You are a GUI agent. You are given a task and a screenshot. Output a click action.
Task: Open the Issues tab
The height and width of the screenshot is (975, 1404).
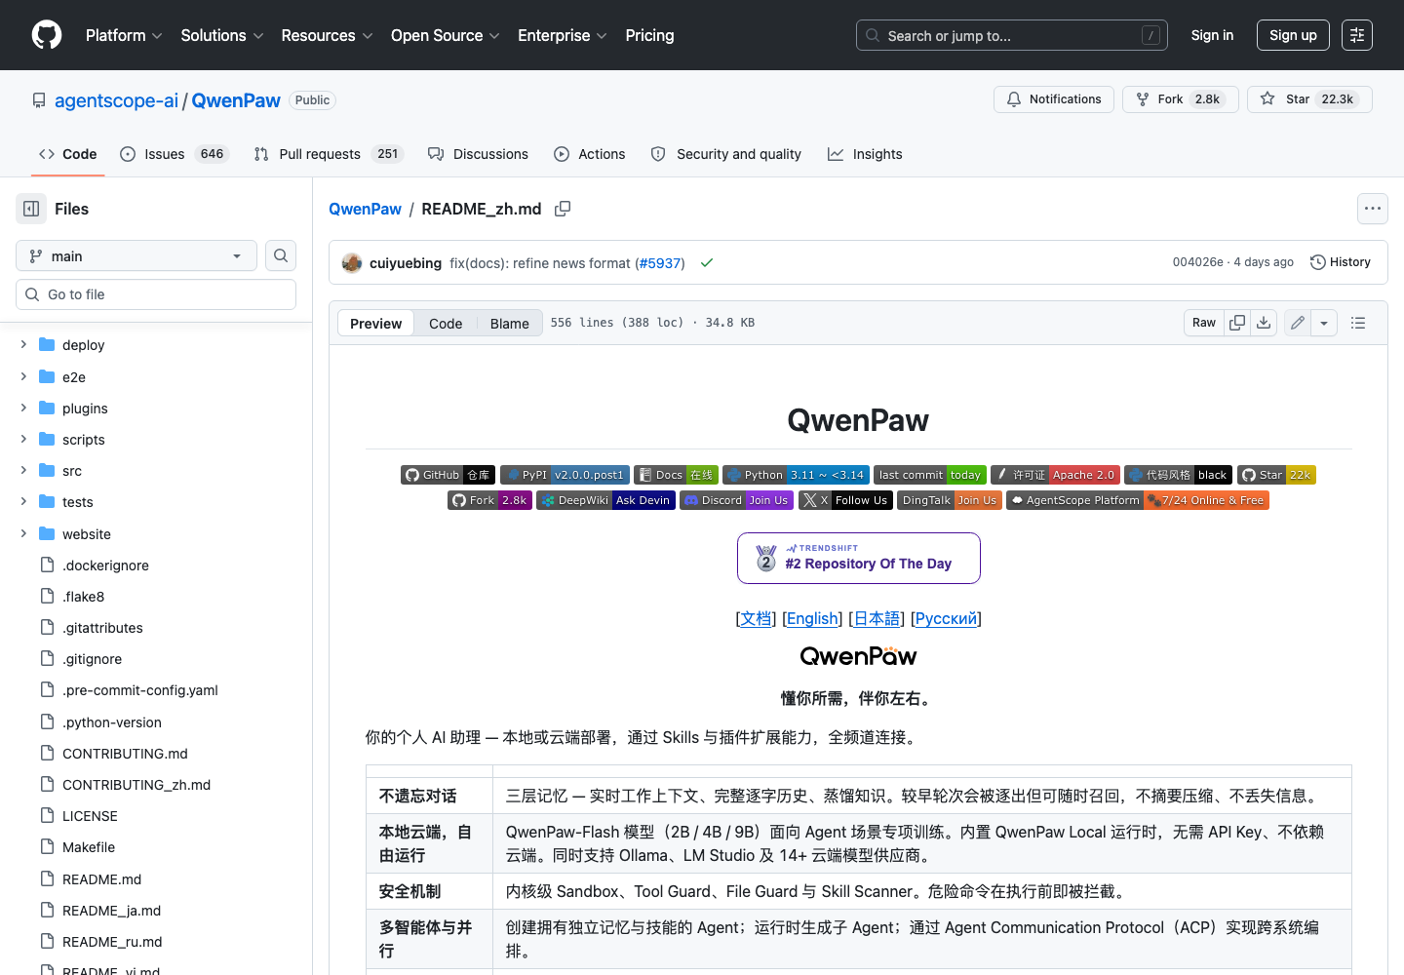click(175, 154)
